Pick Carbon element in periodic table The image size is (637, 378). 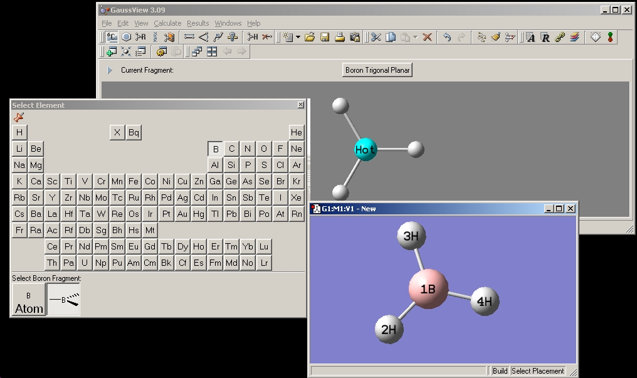pyautogui.click(x=232, y=149)
